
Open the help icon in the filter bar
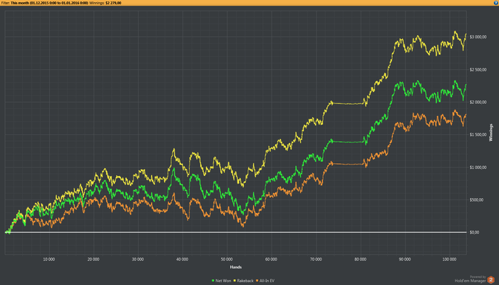click(496, 3)
